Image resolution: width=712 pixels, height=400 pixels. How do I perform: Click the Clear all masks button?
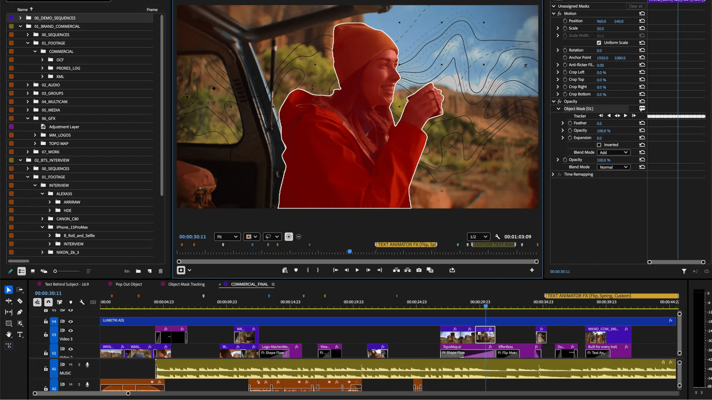pyautogui.click(x=635, y=6)
